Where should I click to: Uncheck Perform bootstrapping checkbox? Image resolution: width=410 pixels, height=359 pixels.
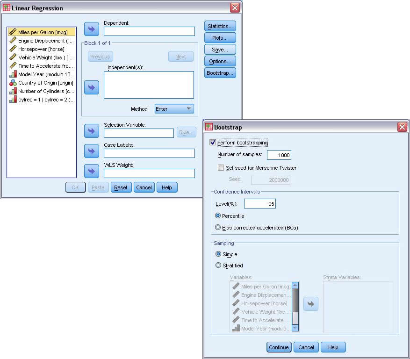(x=213, y=143)
